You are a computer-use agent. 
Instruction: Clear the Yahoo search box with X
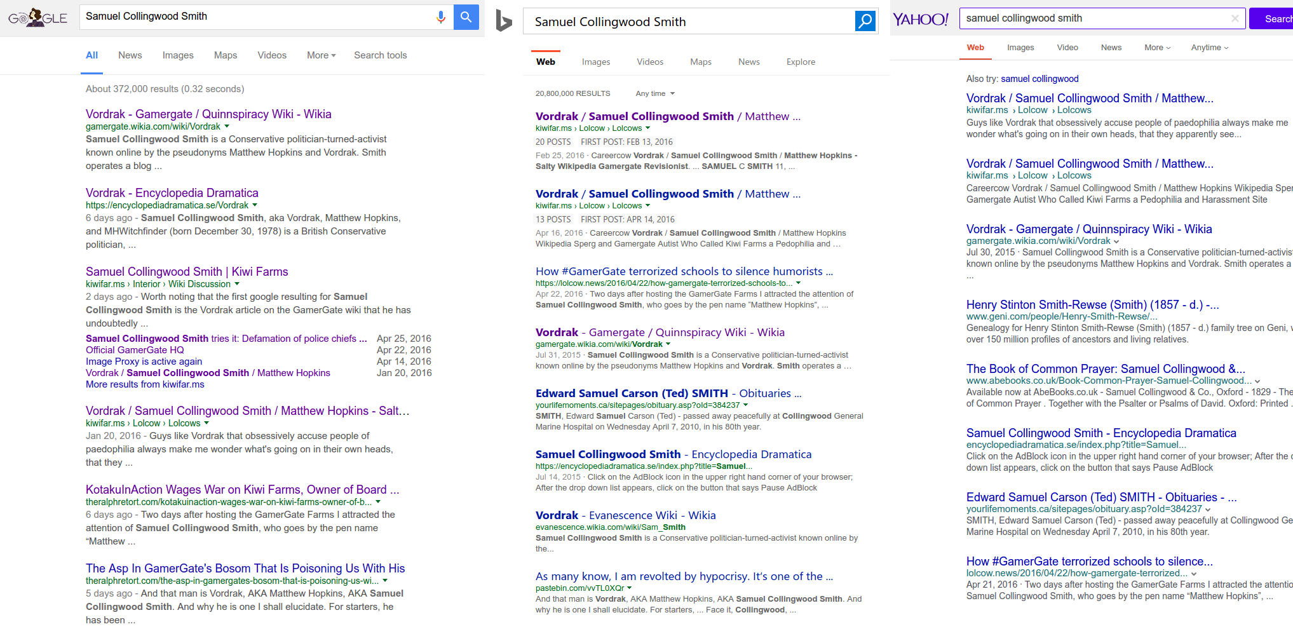pyautogui.click(x=1235, y=18)
